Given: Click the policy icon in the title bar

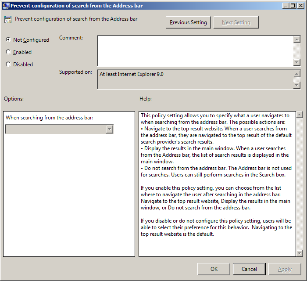Looking at the screenshot, I should [x=5, y=6].
